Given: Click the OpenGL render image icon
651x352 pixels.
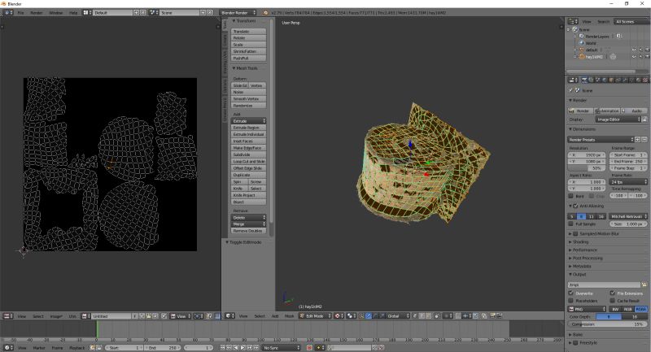Looking at the screenshot, I should tap(492, 316).
